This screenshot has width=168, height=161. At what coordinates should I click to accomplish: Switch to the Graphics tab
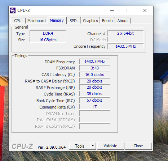coord(90,21)
